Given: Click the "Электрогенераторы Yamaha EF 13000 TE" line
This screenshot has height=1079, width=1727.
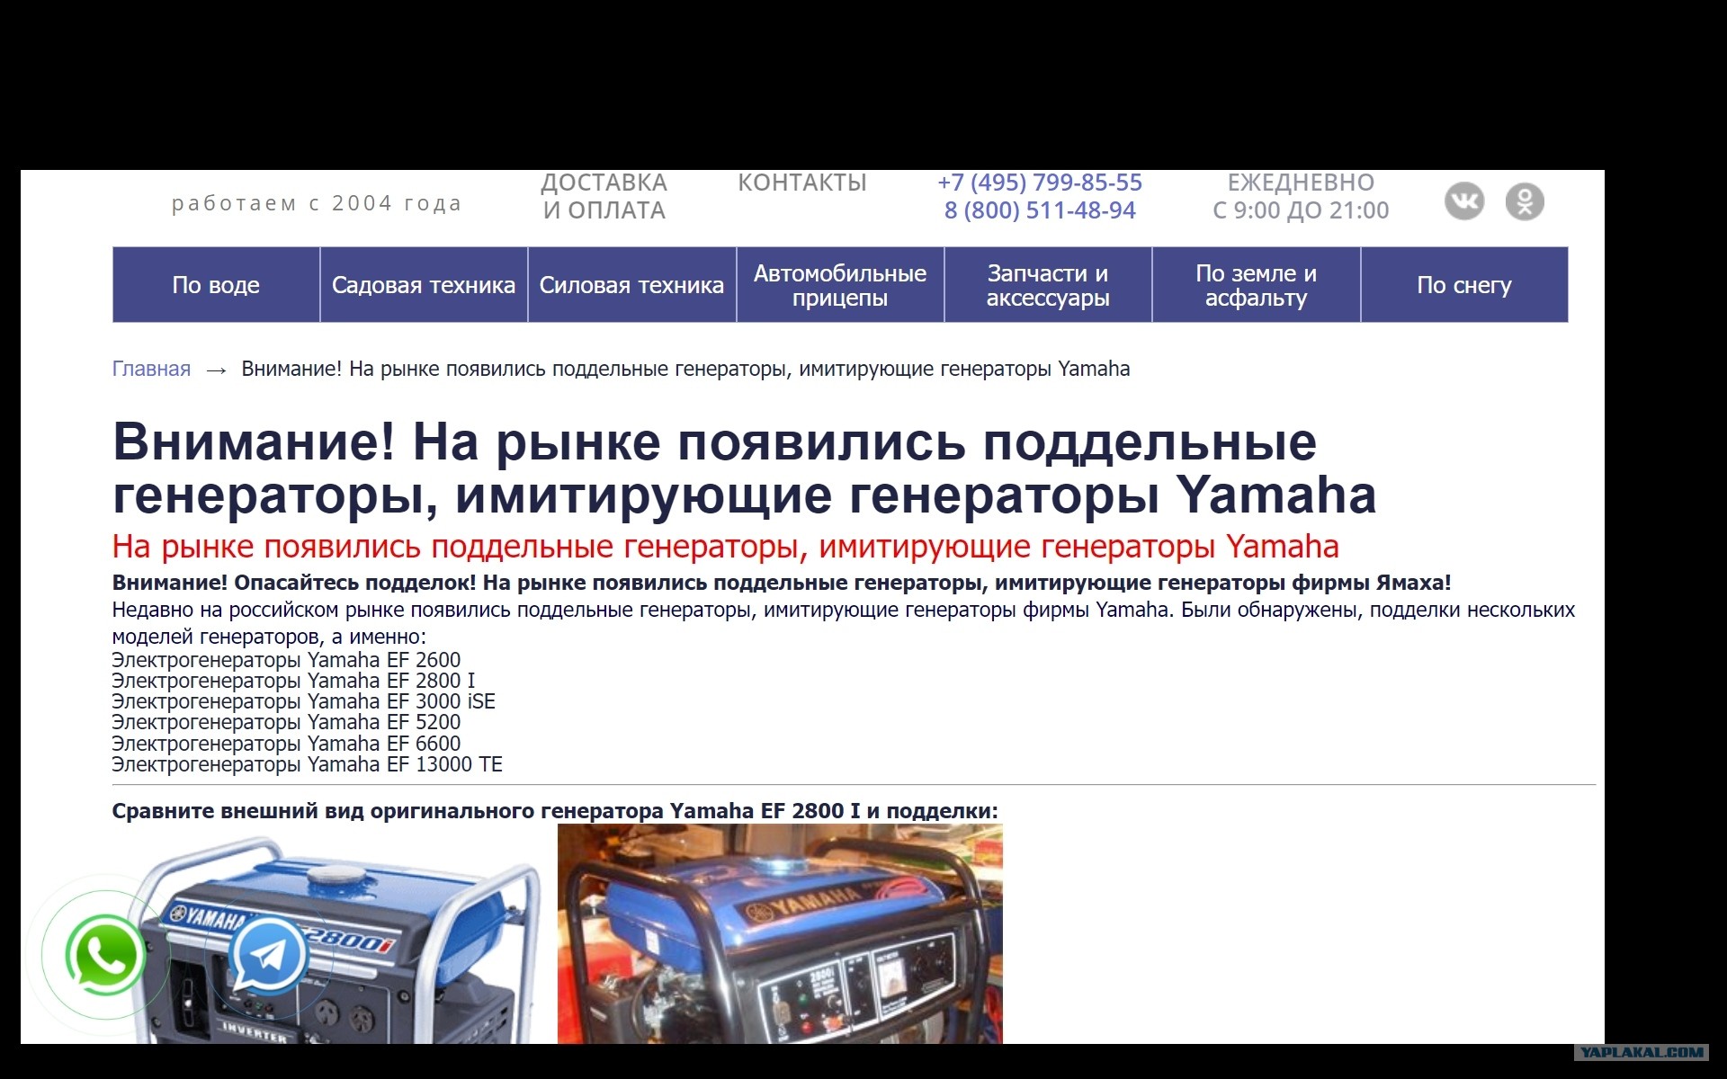Looking at the screenshot, I should point(307,764).
